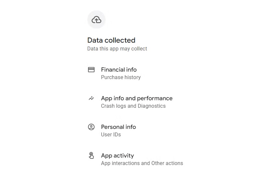Click the word "collected" in the bold heading
Screen dimensions: 268x179
120,40
